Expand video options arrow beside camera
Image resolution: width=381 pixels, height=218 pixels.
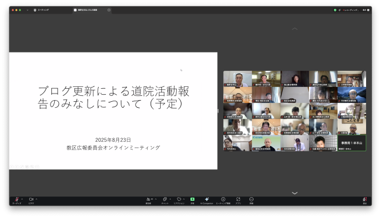[36, 199]
